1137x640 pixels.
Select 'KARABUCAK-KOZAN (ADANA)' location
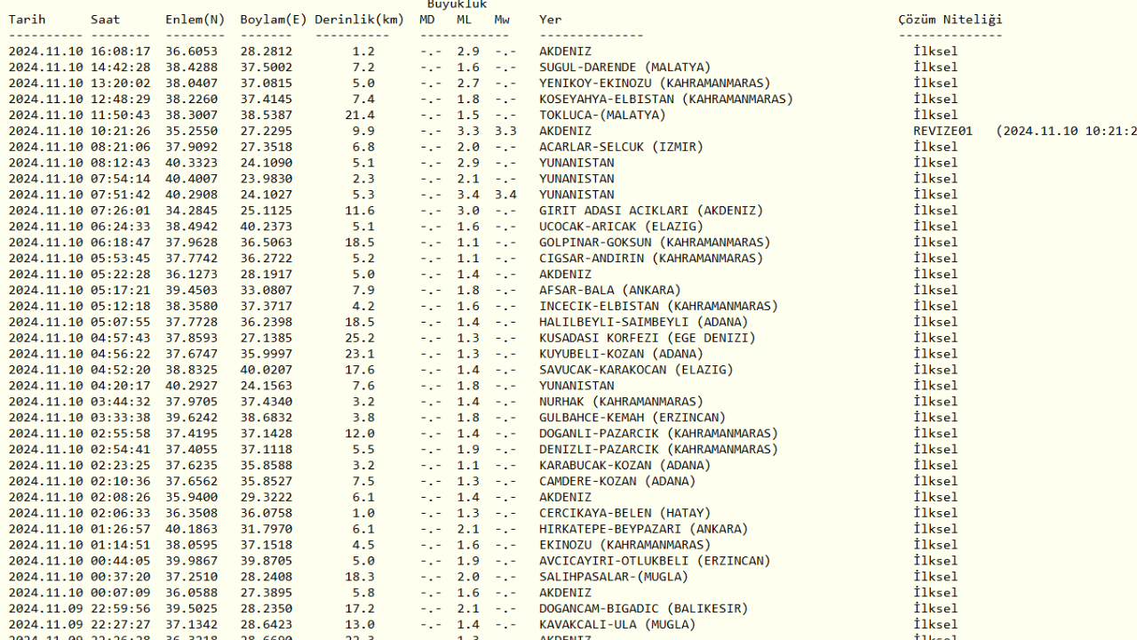pos(624,466)
